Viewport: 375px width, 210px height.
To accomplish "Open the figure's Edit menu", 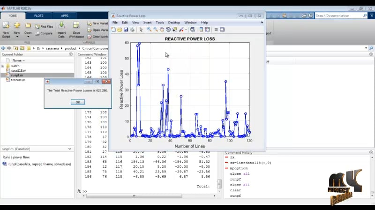I will click(x=125, y=22).
